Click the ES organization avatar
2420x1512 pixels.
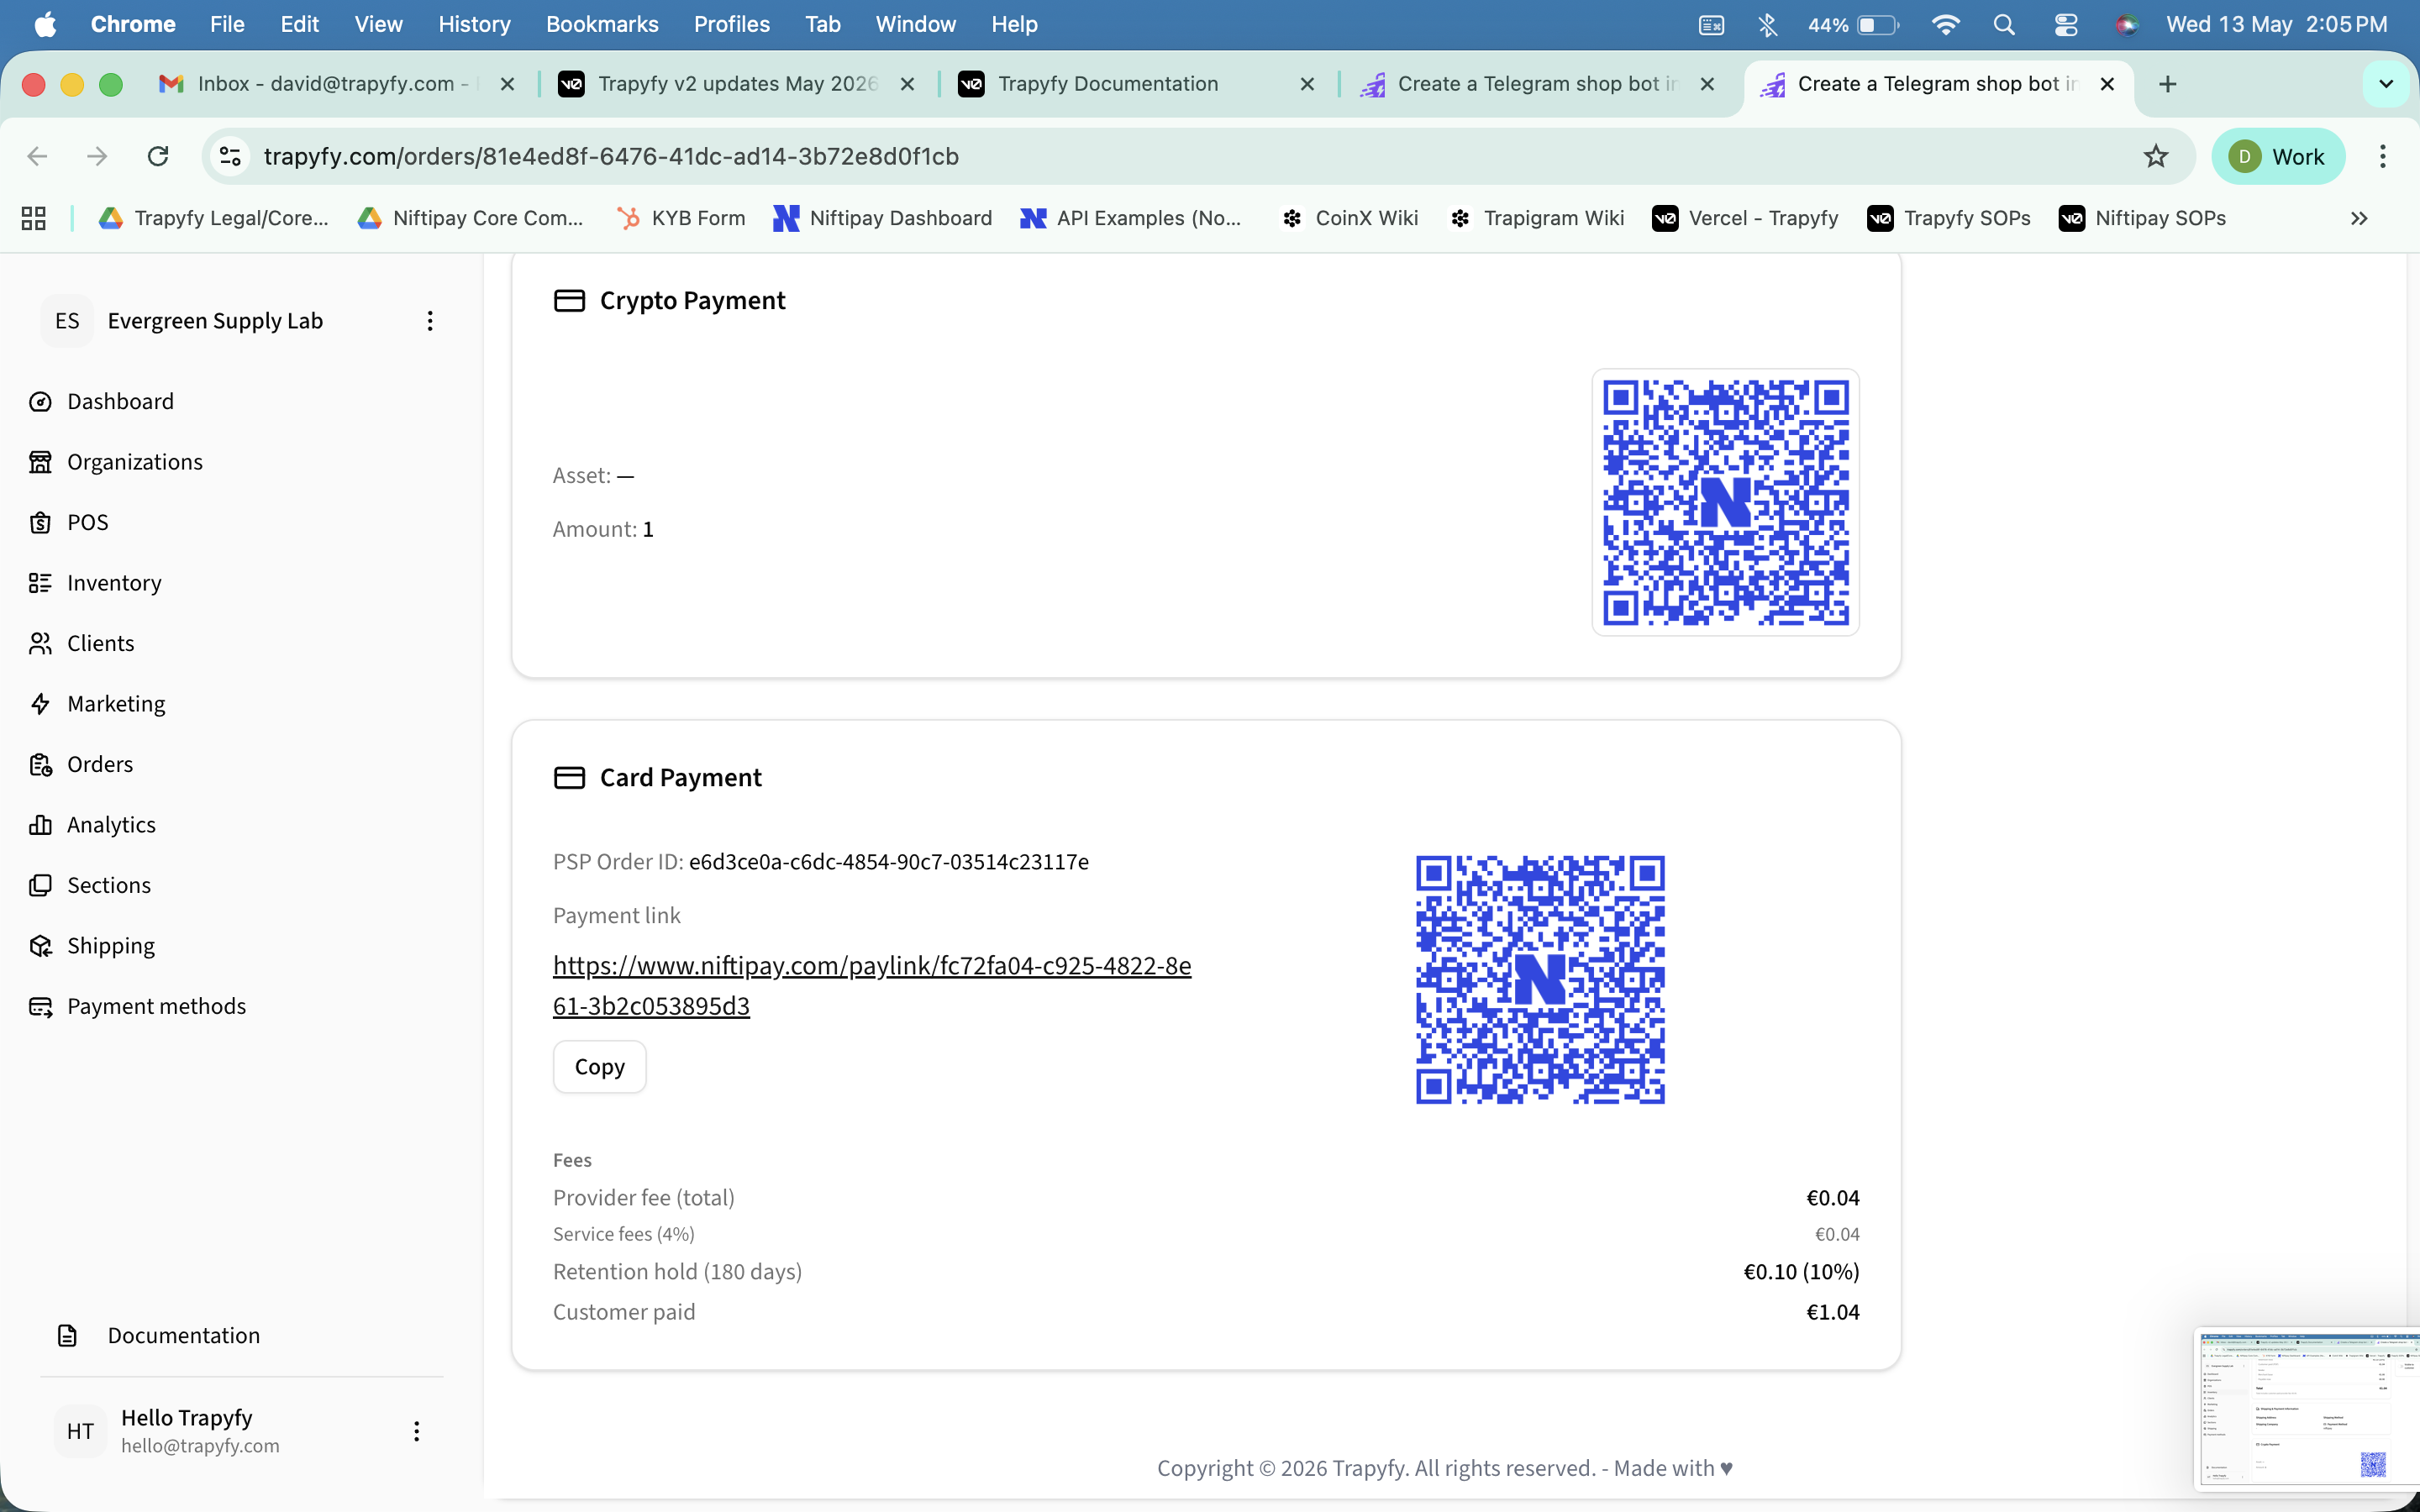tap(67, 321)
